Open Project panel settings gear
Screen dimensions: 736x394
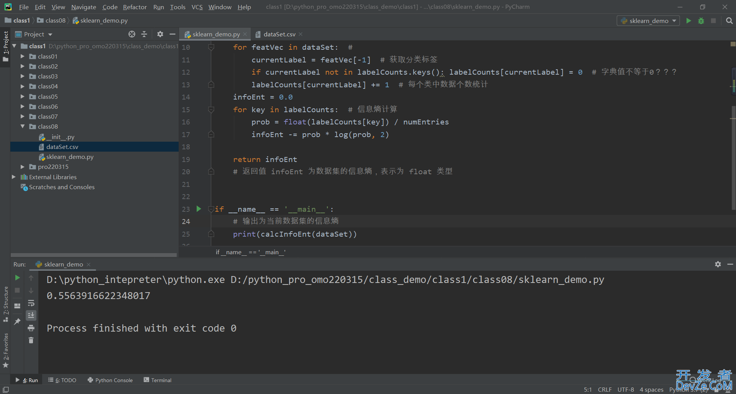click(160, 34)
